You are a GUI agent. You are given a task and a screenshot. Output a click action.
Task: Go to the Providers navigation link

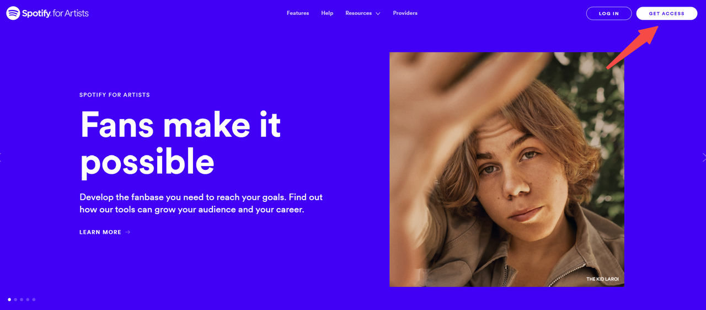coord(405,13)
